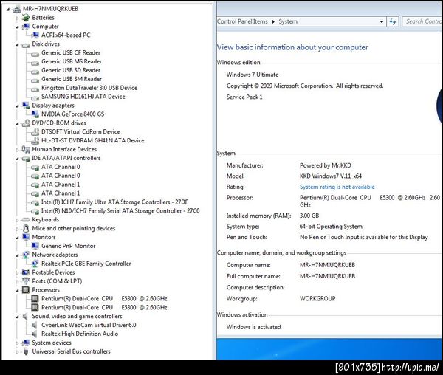Click the HL-DT-ST DVDRAM drive icon
This screenshot has width=443, height=375.
[x=35, y=140]
